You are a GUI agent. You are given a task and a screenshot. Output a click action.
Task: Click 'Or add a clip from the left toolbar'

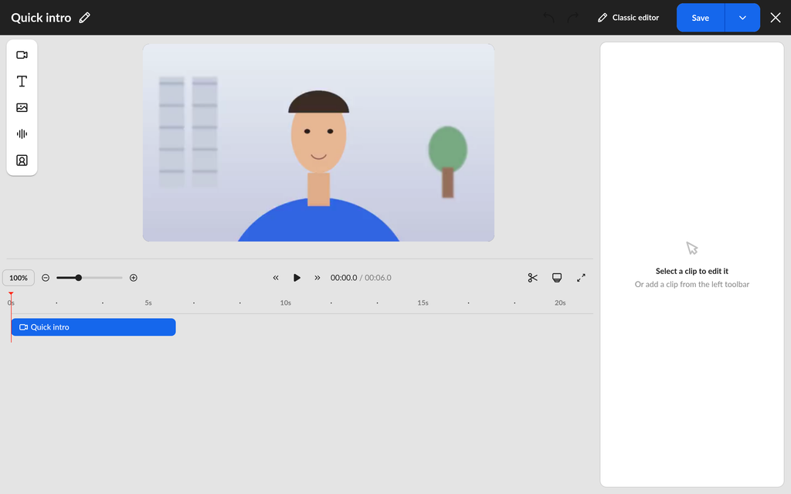point(692,284)
